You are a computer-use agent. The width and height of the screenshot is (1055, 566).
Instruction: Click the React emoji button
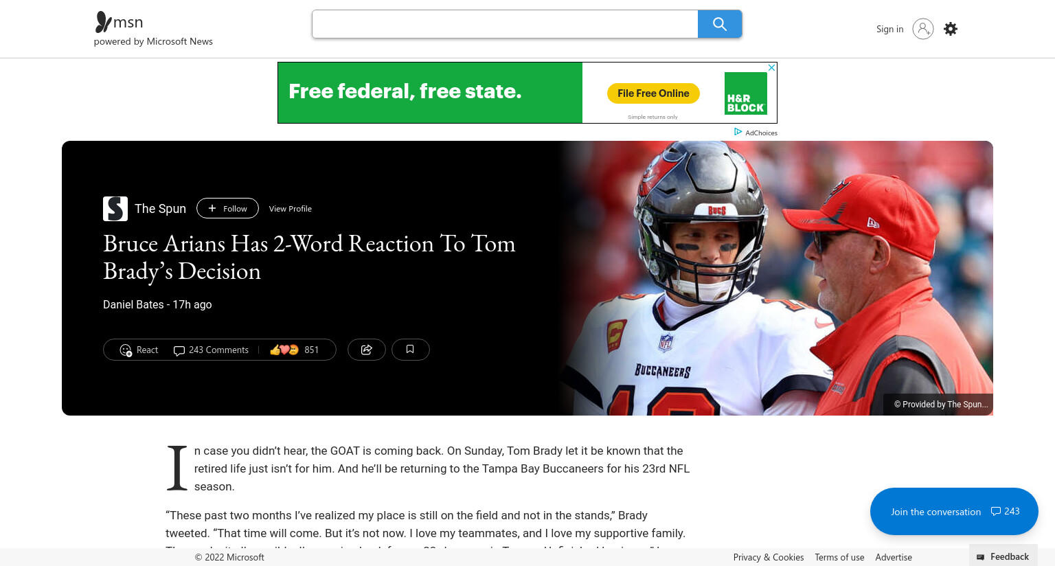139,350
